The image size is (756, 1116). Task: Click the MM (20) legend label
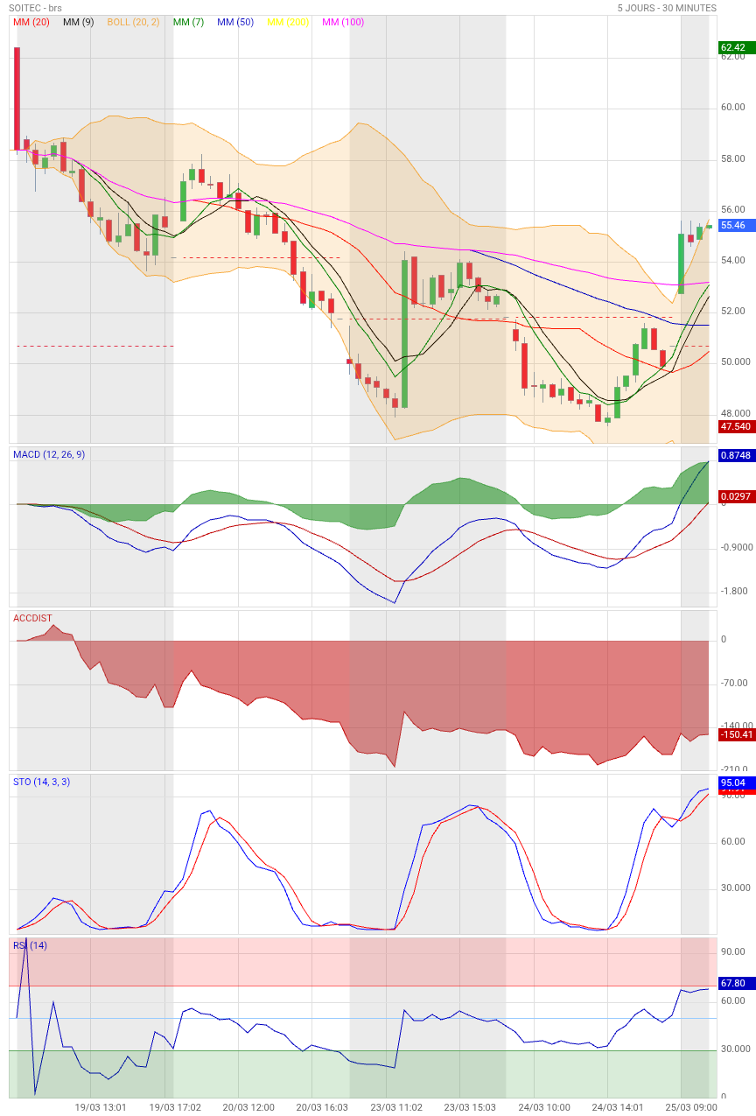point(31,22)
